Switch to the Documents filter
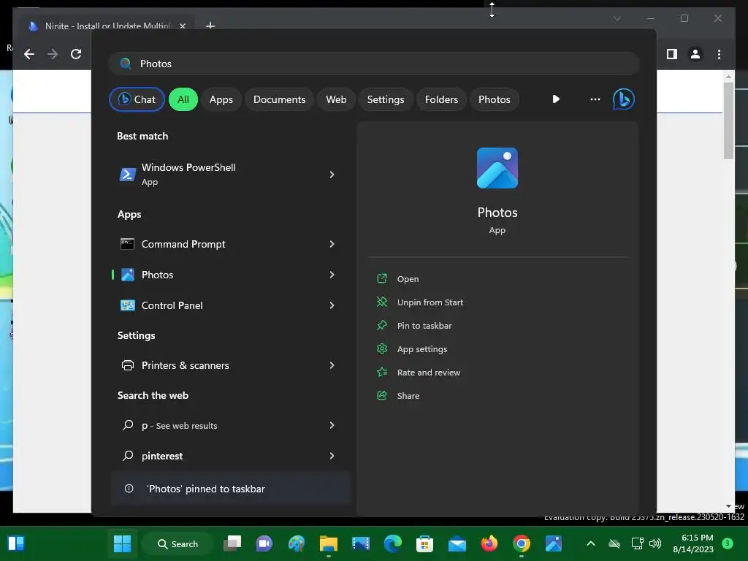This screenshot has height=561, width=748. pos(279,99)
